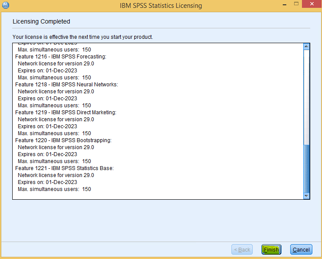The height and width of the screenshot is (259, 322).
Task: Click the vertical scrollbar thumb
Action: (306, 169)
